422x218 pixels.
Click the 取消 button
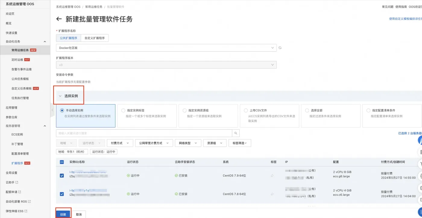[79, 214]
